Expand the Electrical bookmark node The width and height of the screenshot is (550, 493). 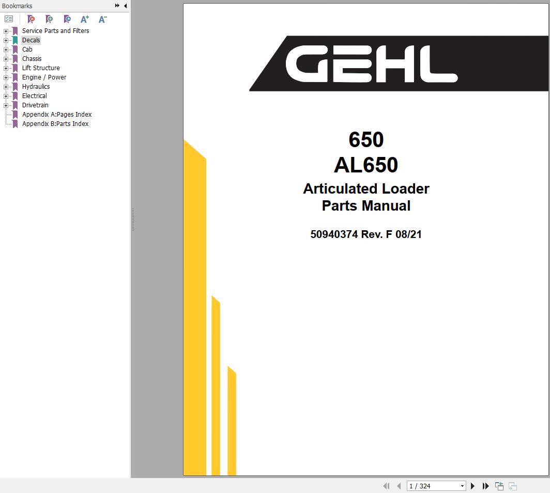tap(6, 97)
